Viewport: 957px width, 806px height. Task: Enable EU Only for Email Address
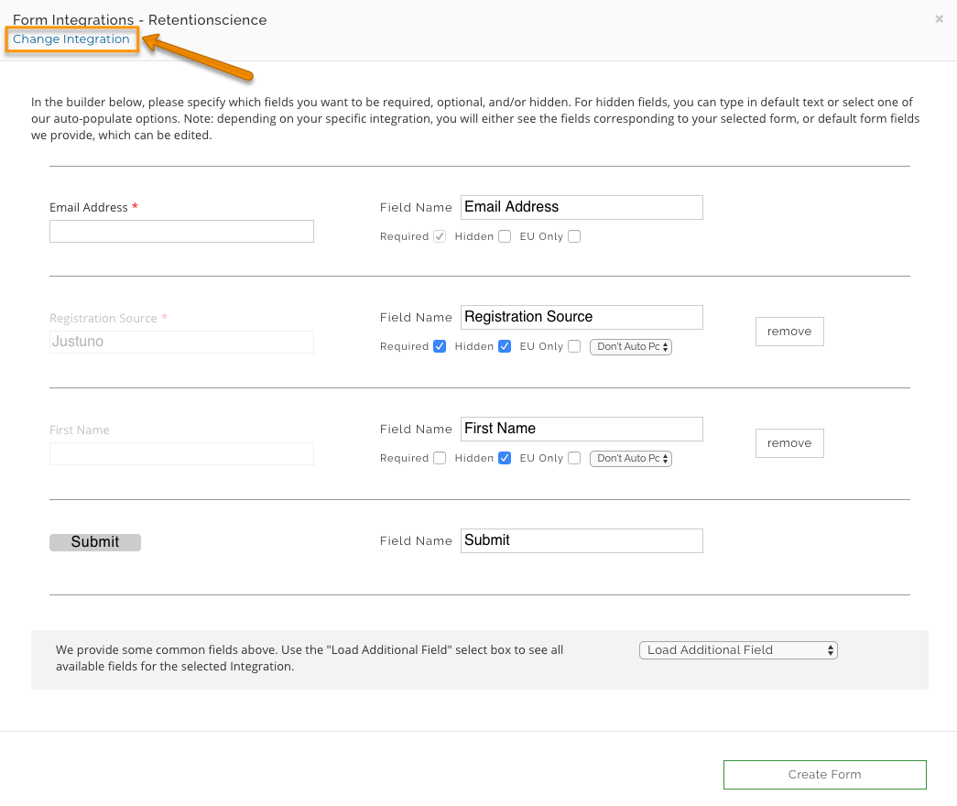coord(573,236)
